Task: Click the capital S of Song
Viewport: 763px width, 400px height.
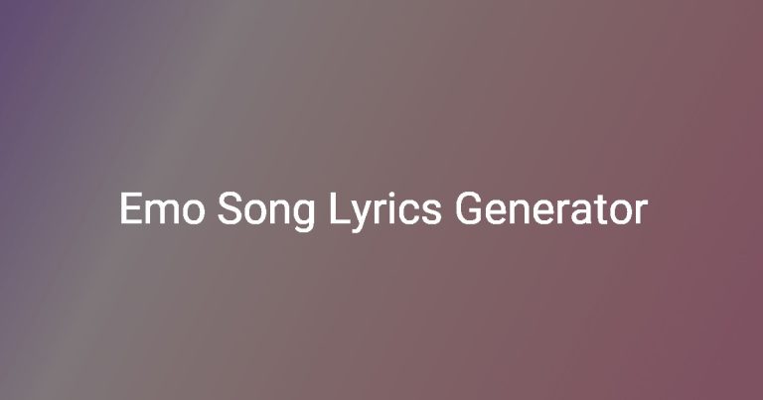Action: [229, 208]
